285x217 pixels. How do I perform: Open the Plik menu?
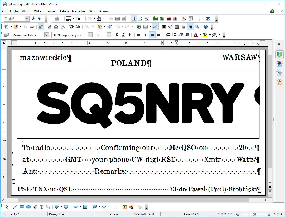[x=4, y=11]
